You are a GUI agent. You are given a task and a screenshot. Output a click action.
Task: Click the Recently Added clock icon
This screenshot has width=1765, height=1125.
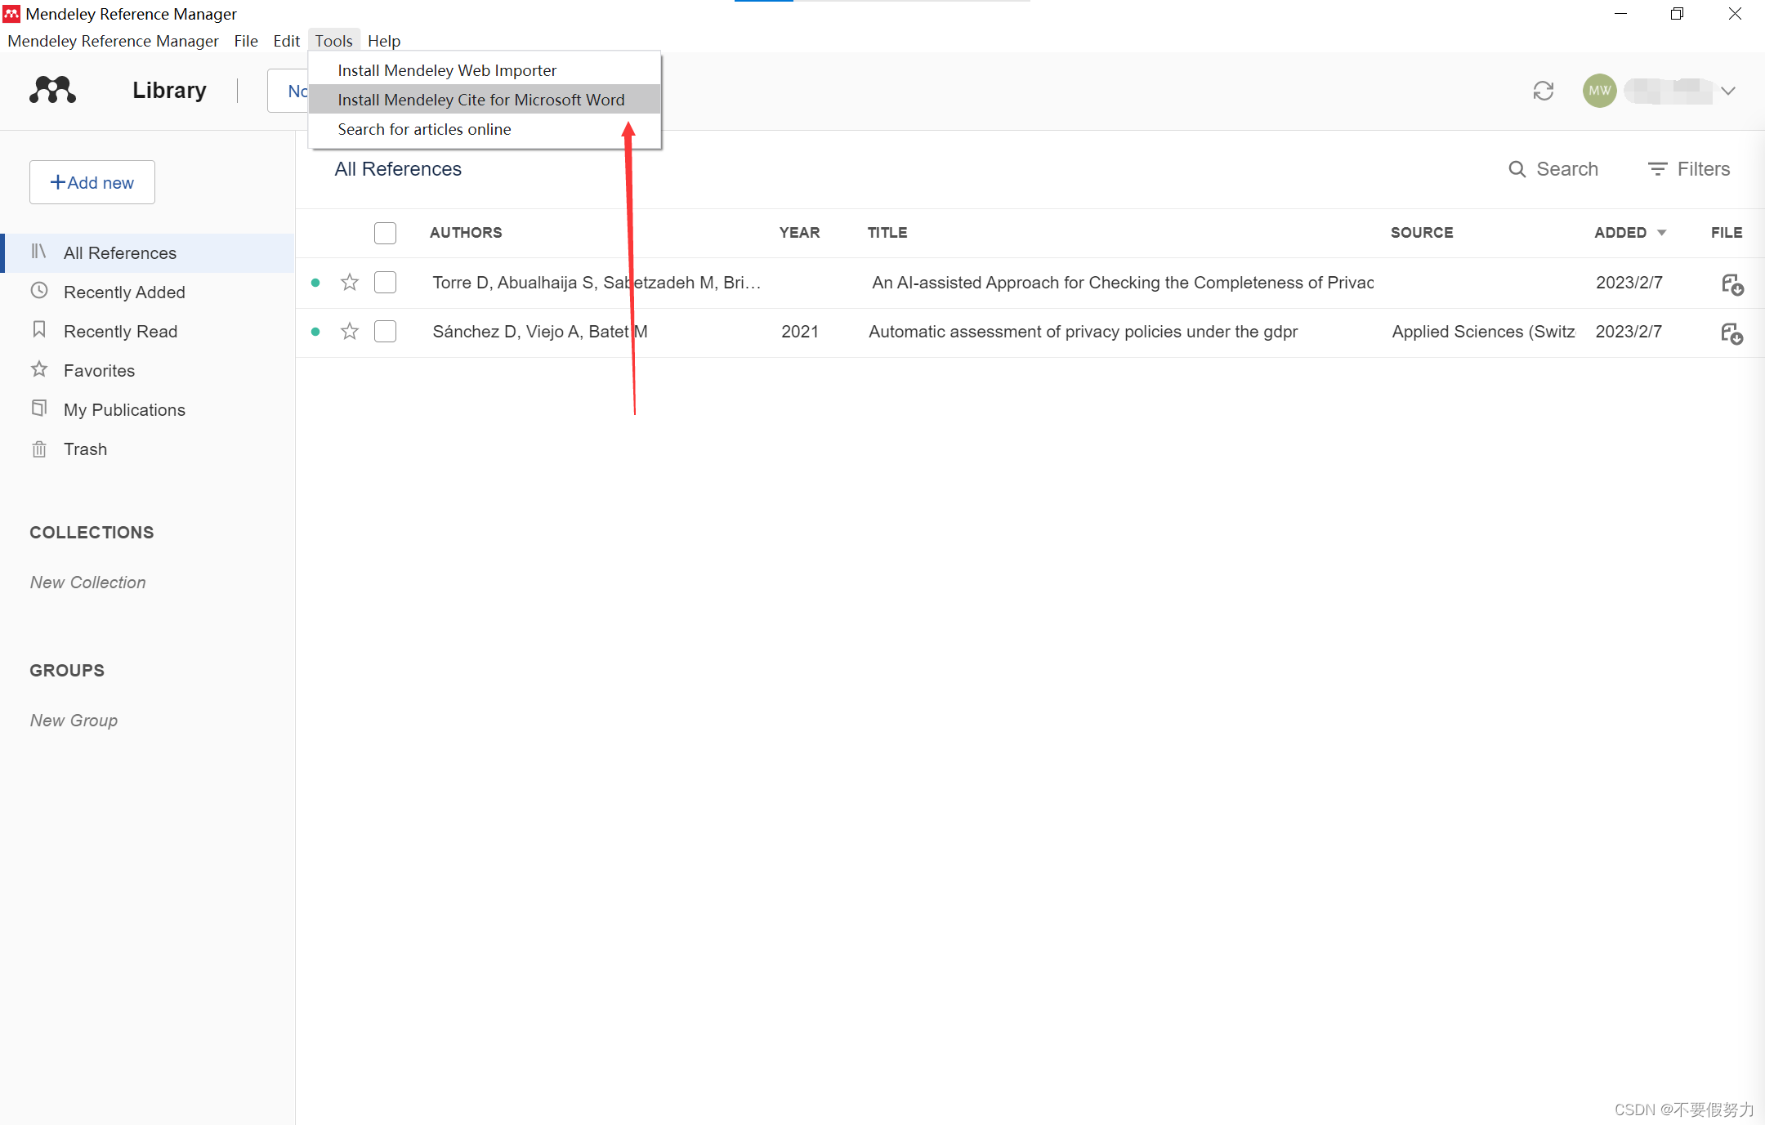click(40, 292)
